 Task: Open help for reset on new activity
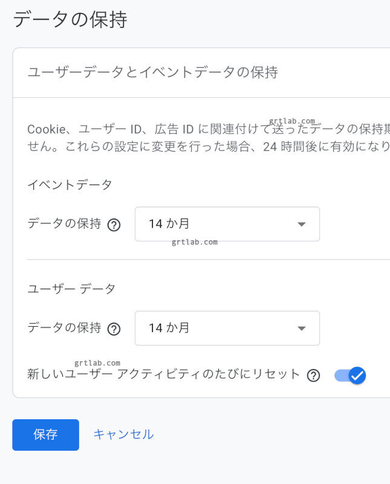[x=313, y=375]
